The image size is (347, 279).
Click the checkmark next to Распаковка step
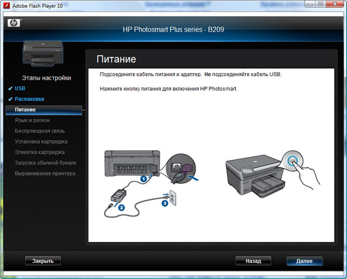point(10,99)
